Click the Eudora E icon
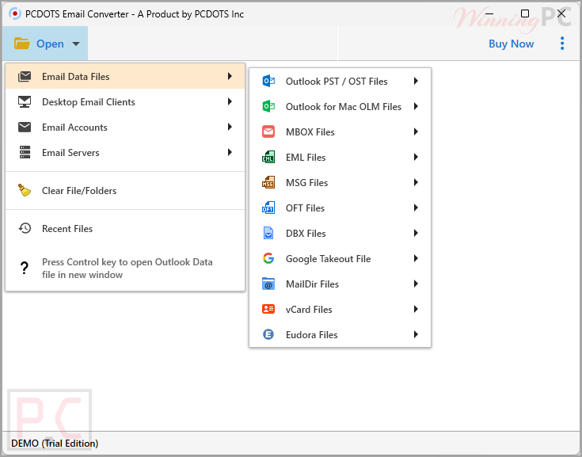 [x=268, y=334]
